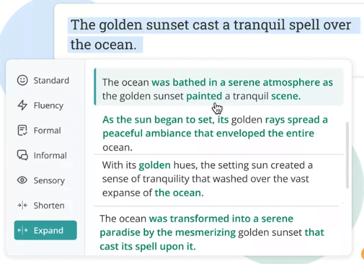The image size is (364, 264).
Task: Choose the Informal tone option
Action: tap(50, 155)
